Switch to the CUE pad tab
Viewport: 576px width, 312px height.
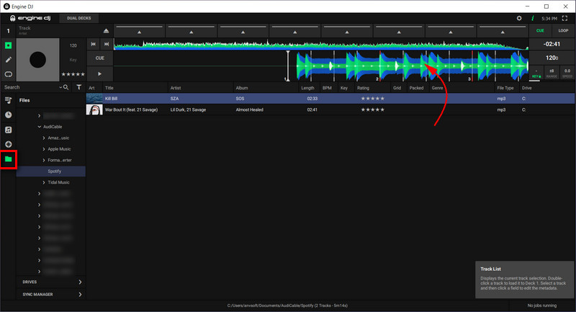(x=540, y=31)
